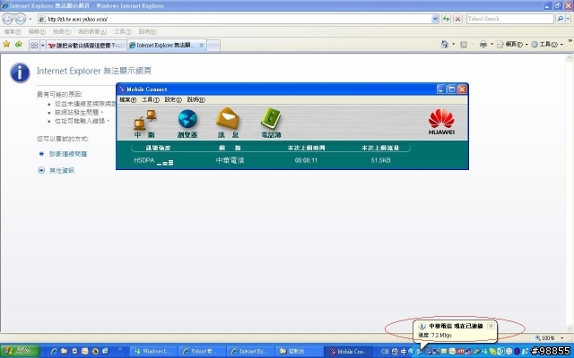This screenshot has height=358, width=574.
Task: Click the 100% zoom level button
Action: coord(545,338)
